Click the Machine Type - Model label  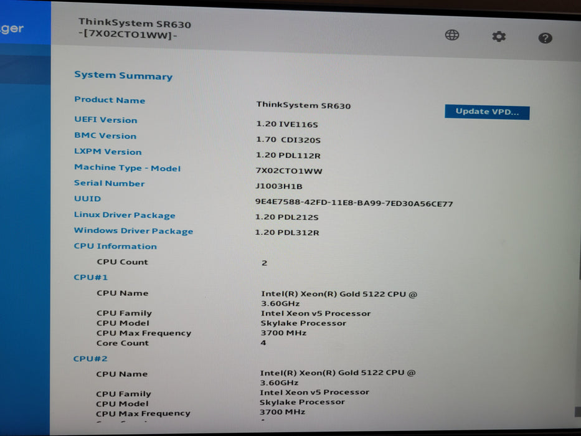128,168
